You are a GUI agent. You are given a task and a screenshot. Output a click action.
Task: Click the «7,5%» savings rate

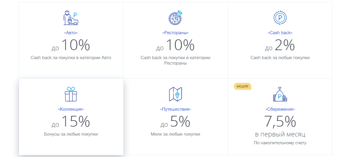[x=280, y=121]
